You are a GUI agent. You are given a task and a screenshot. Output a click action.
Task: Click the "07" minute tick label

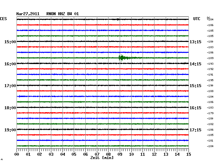point(97,154)
